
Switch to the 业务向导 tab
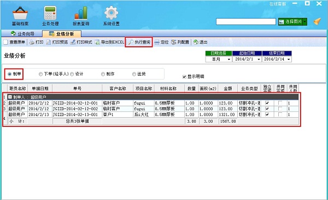(x=22, y=34)
